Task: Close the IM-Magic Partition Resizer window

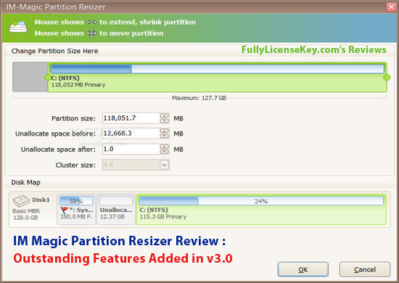Action: click(391, 7)
